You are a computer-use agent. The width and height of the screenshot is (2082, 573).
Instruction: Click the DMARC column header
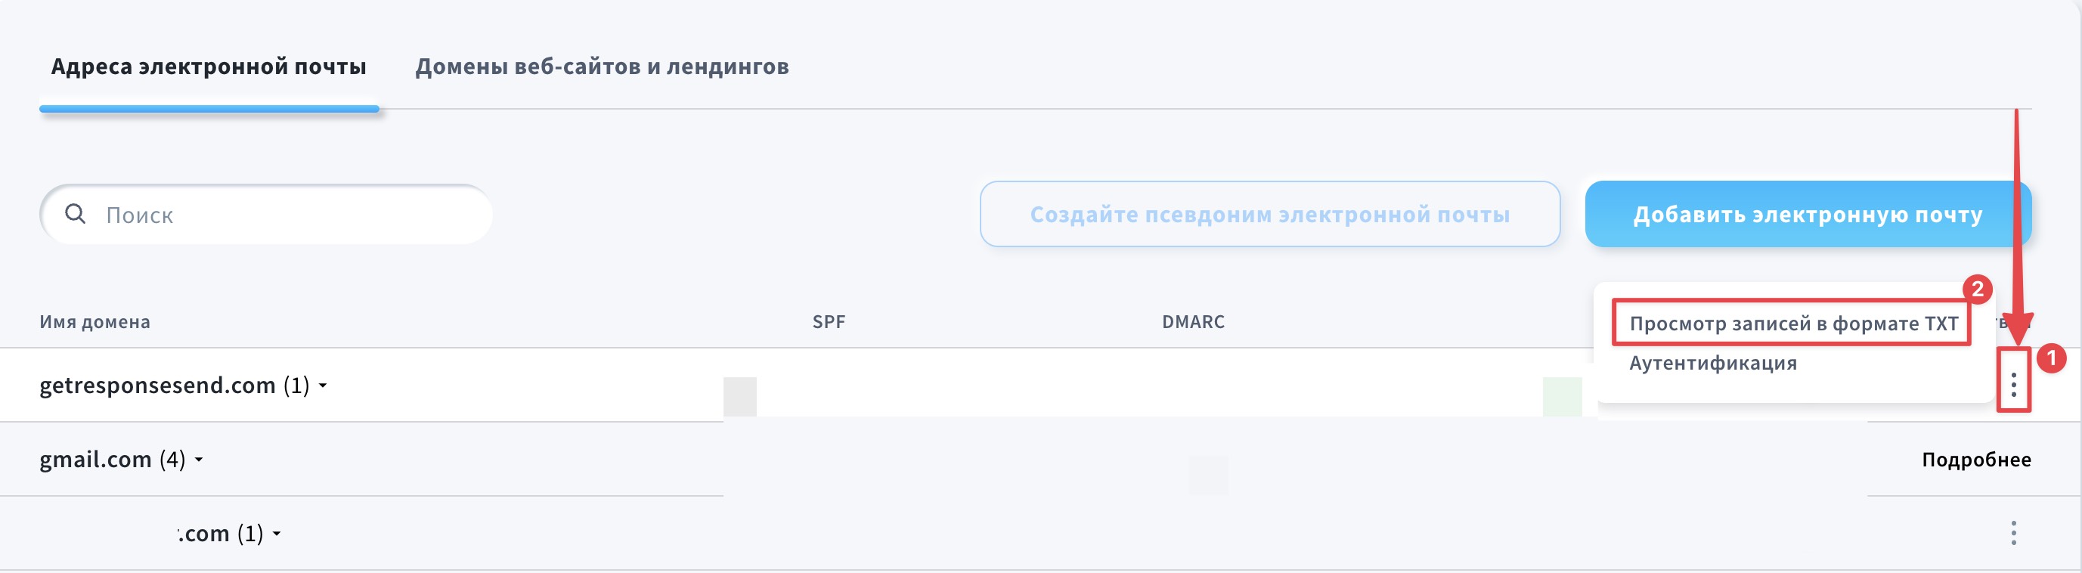coord(1193,322)
